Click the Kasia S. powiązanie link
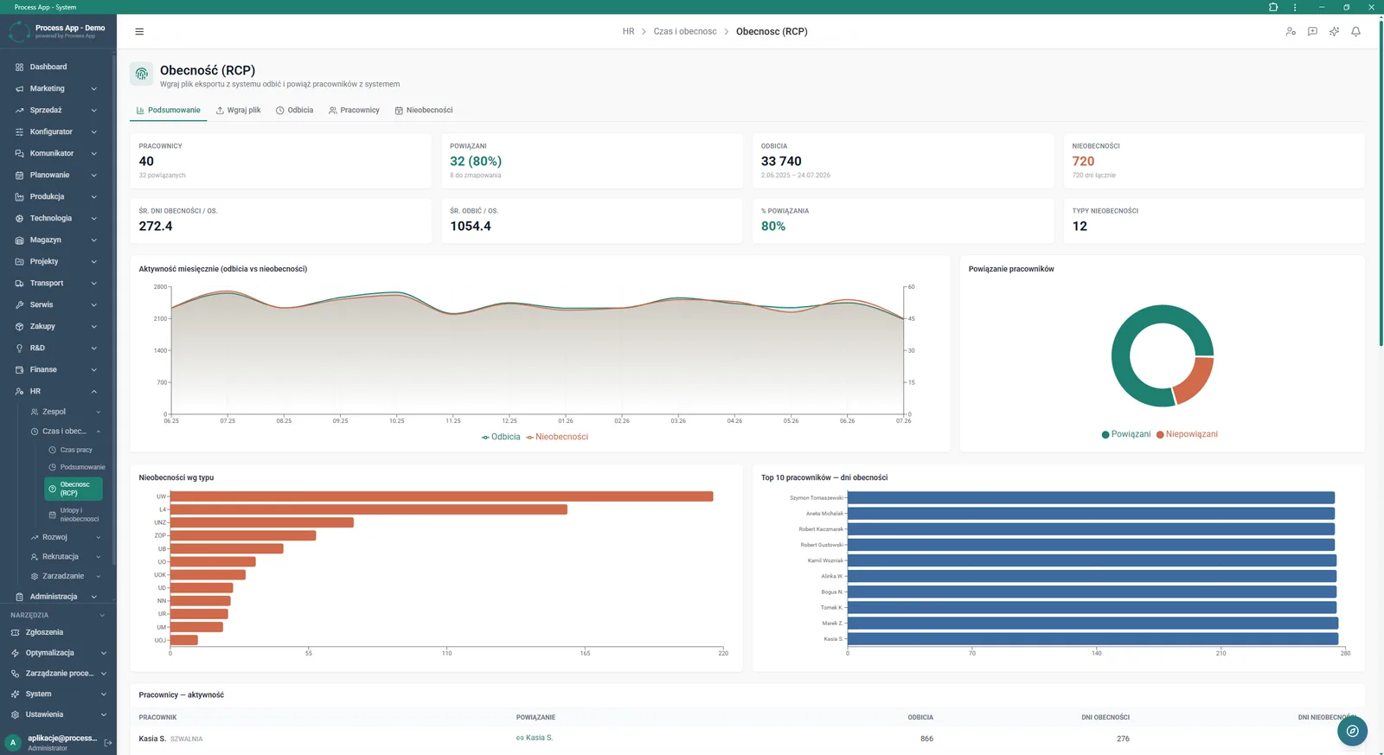Viewport: 1384px width, 755px height. (x=535, y=739)
